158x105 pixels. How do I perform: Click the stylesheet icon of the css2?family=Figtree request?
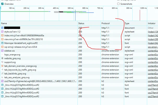[2, 82]
